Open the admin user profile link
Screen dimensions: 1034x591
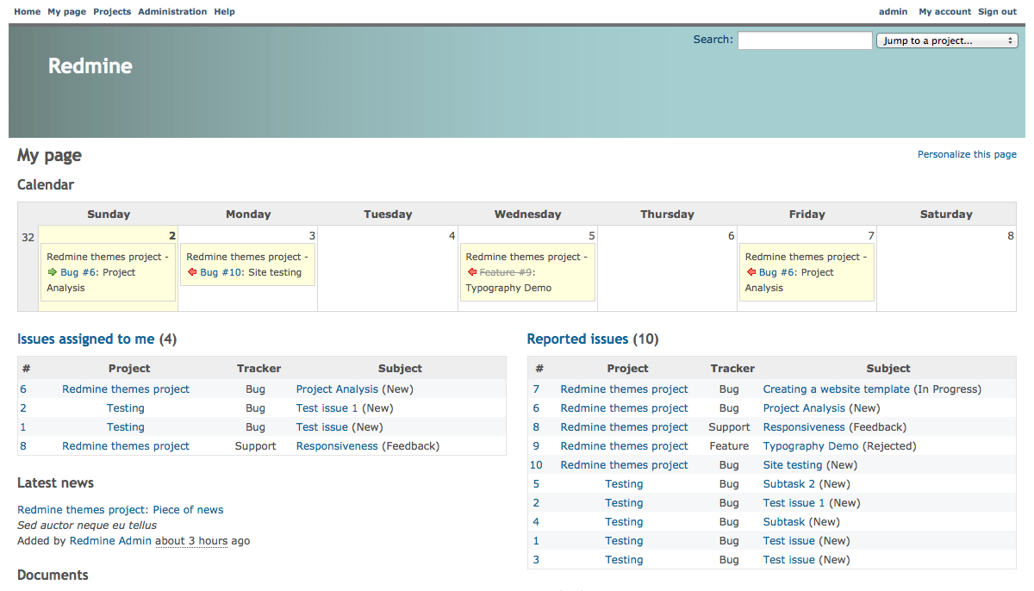pyautogui.click(x=893, y=12)
